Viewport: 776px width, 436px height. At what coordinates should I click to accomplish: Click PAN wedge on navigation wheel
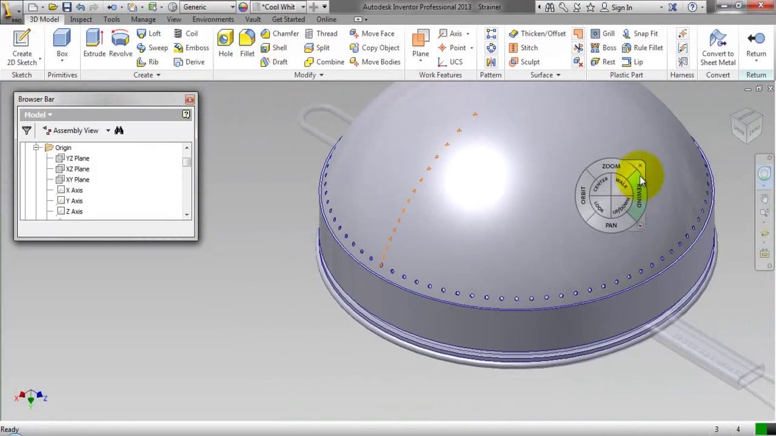[611, 225]
